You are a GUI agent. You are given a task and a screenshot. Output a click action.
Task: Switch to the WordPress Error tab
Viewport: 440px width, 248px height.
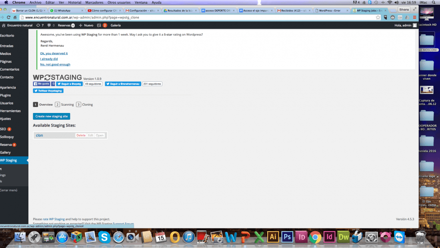332,10
